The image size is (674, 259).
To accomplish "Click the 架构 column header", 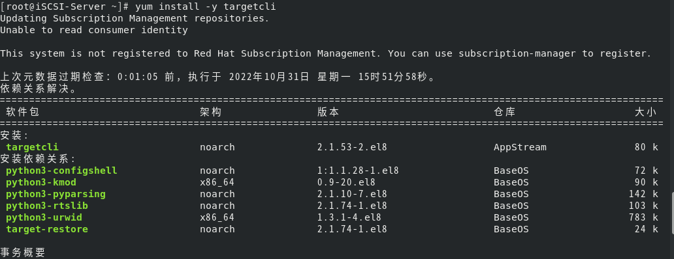I will click(x=210, y=112).
